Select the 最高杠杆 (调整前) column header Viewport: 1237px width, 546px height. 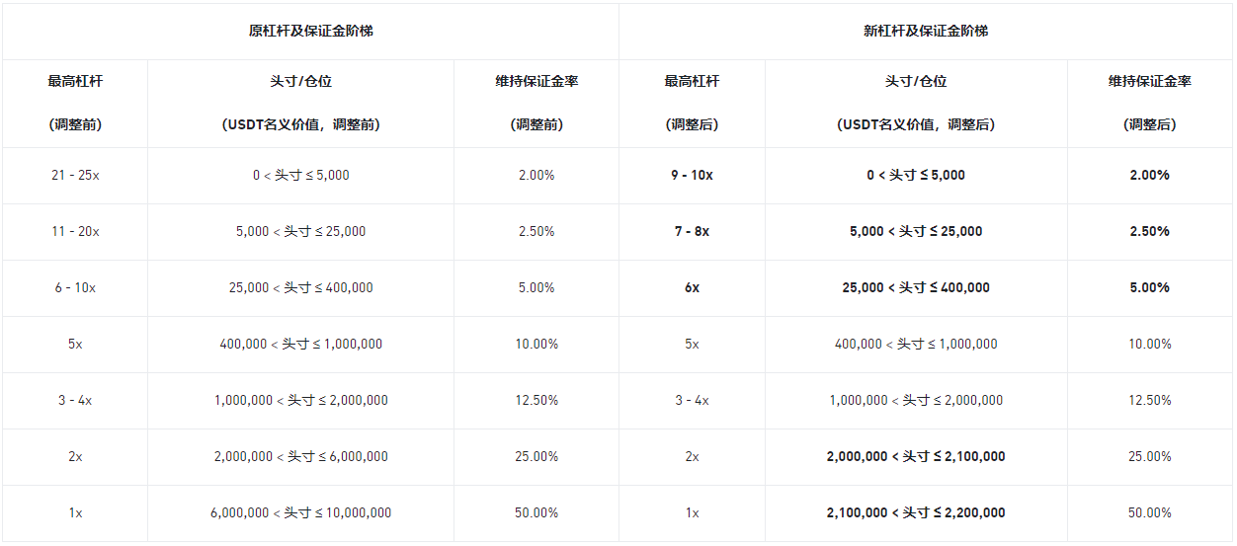(x=75, y=103)
